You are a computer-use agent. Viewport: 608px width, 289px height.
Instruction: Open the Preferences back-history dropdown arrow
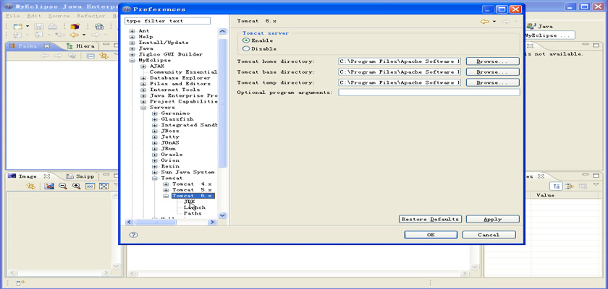click(494, 21)
